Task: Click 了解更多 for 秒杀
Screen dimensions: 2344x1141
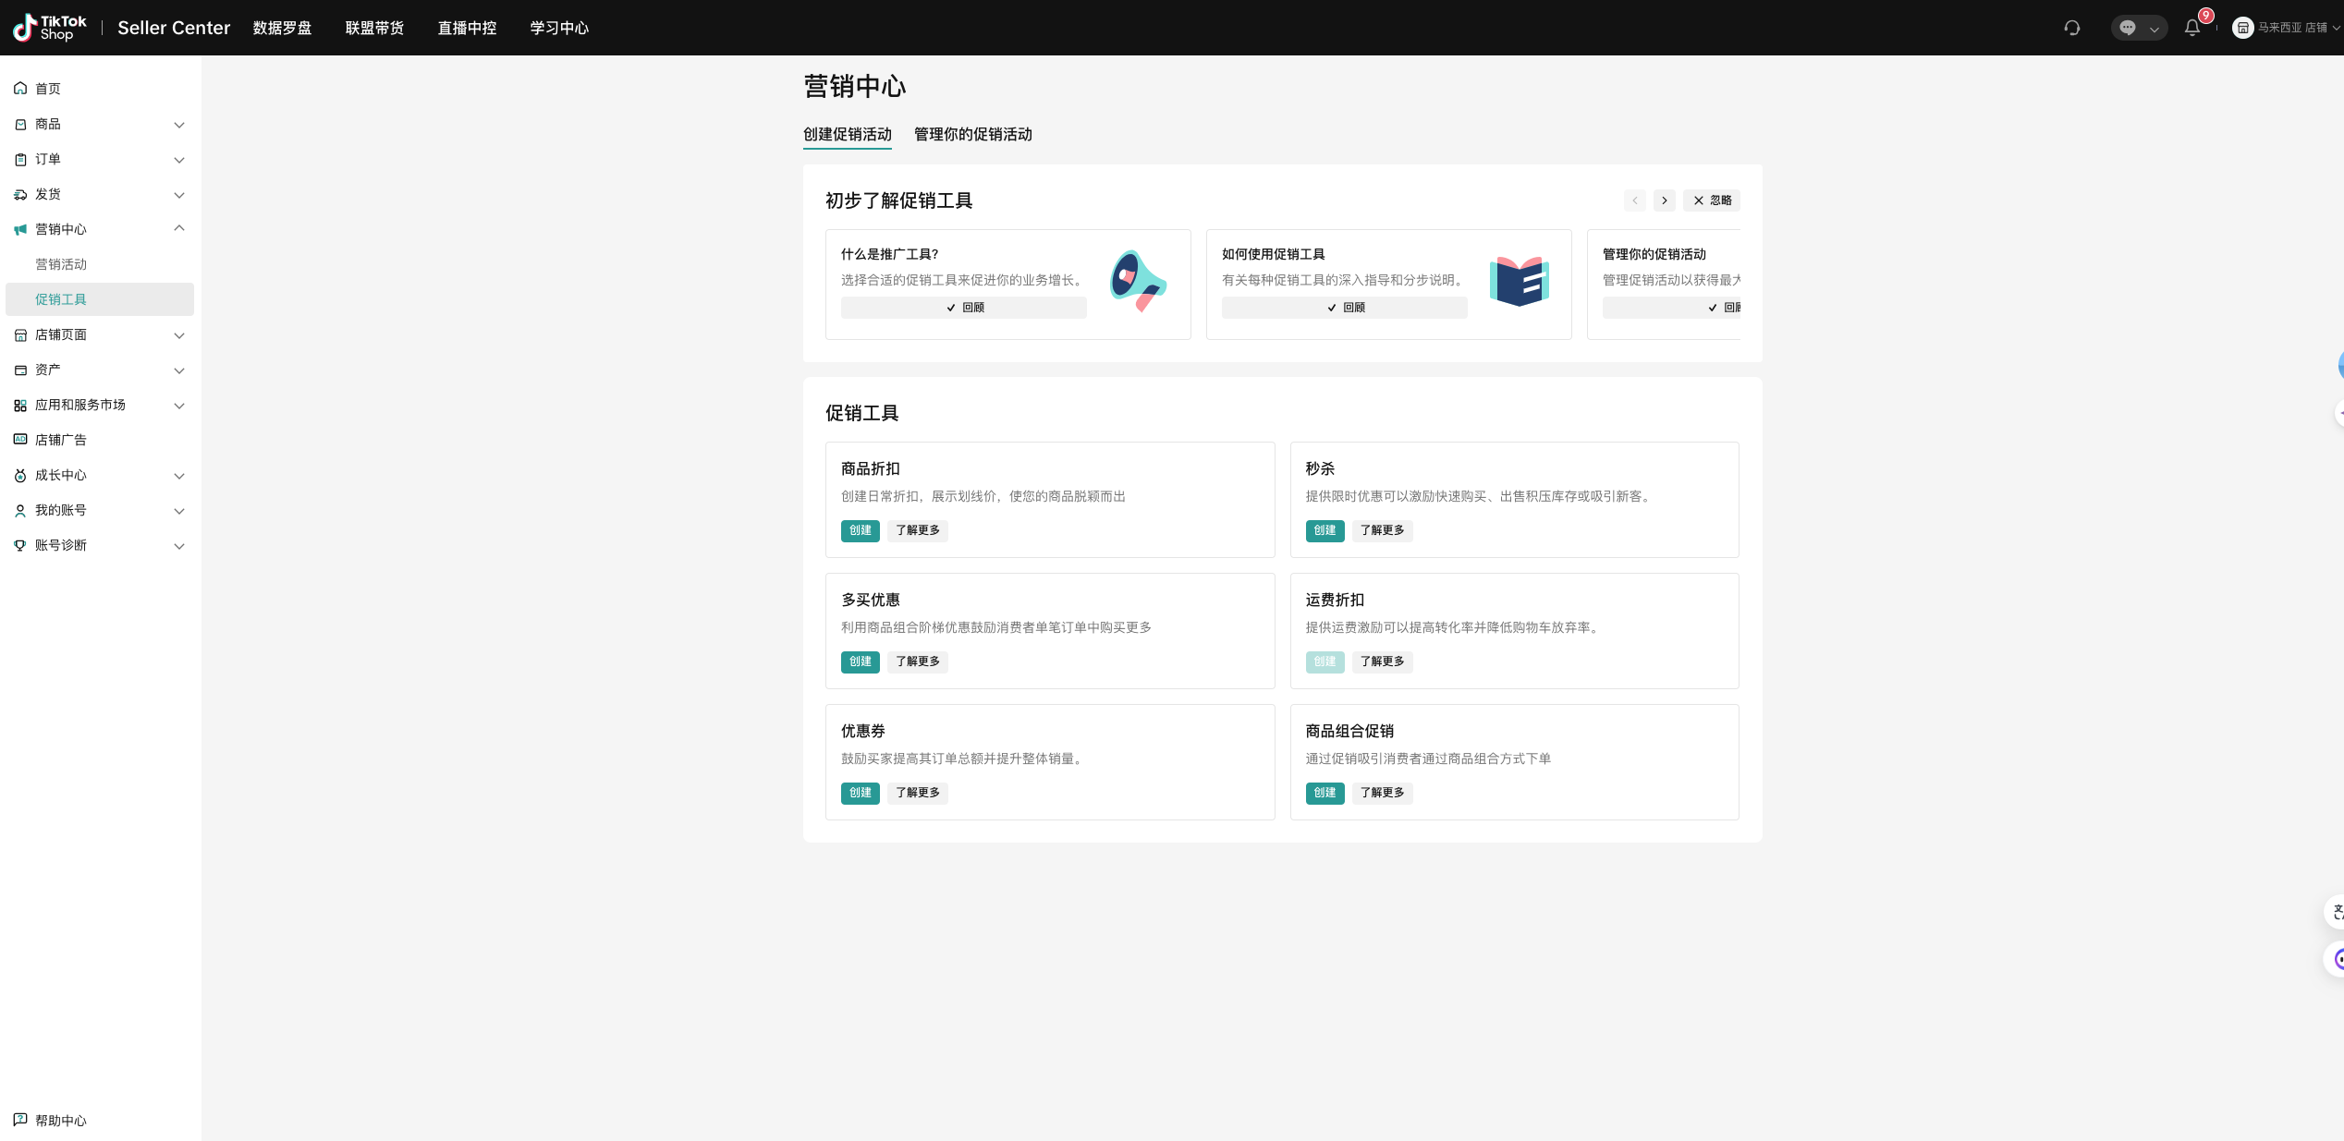Action: [x=1382, y=530]
